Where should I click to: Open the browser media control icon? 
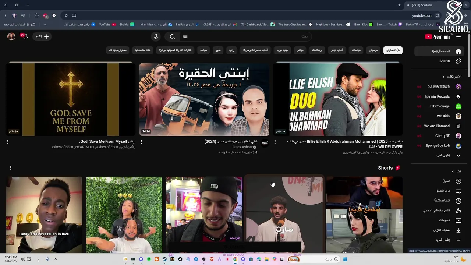pyautogui.click(x=23, y=15)
